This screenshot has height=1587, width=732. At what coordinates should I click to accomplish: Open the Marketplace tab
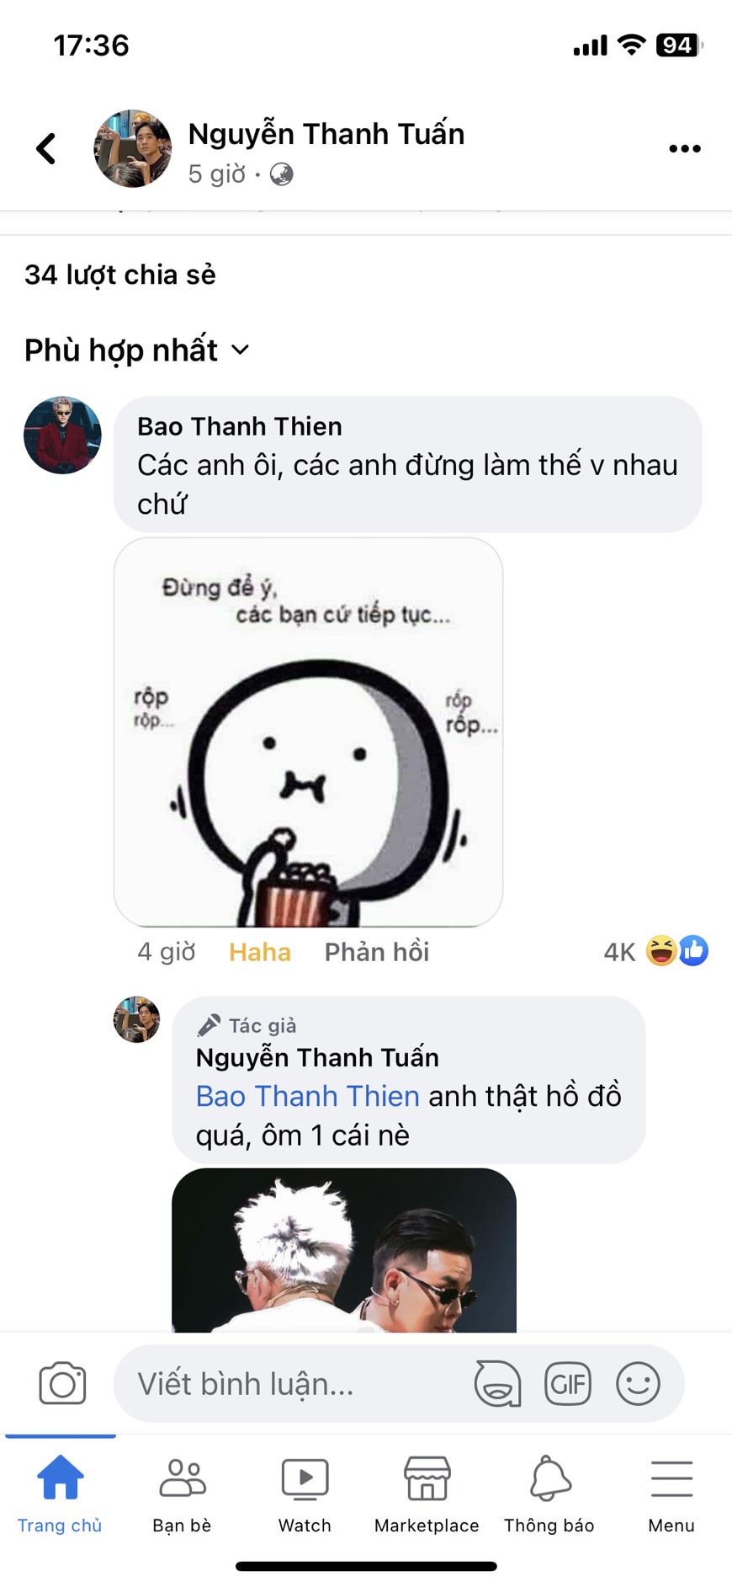point(427,1493)
